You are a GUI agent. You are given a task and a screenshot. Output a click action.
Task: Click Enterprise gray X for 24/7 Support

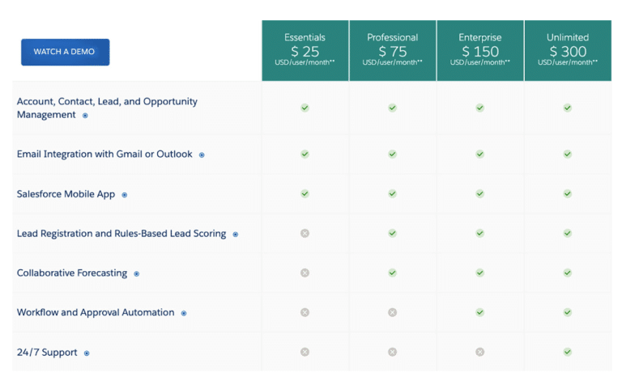pyautogui.click(x=480, y=352)
